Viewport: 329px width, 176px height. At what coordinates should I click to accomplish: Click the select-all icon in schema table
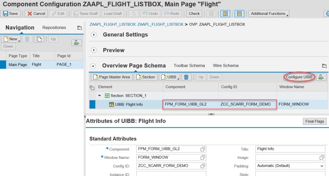pyautogui.click(x=92, y=87)
